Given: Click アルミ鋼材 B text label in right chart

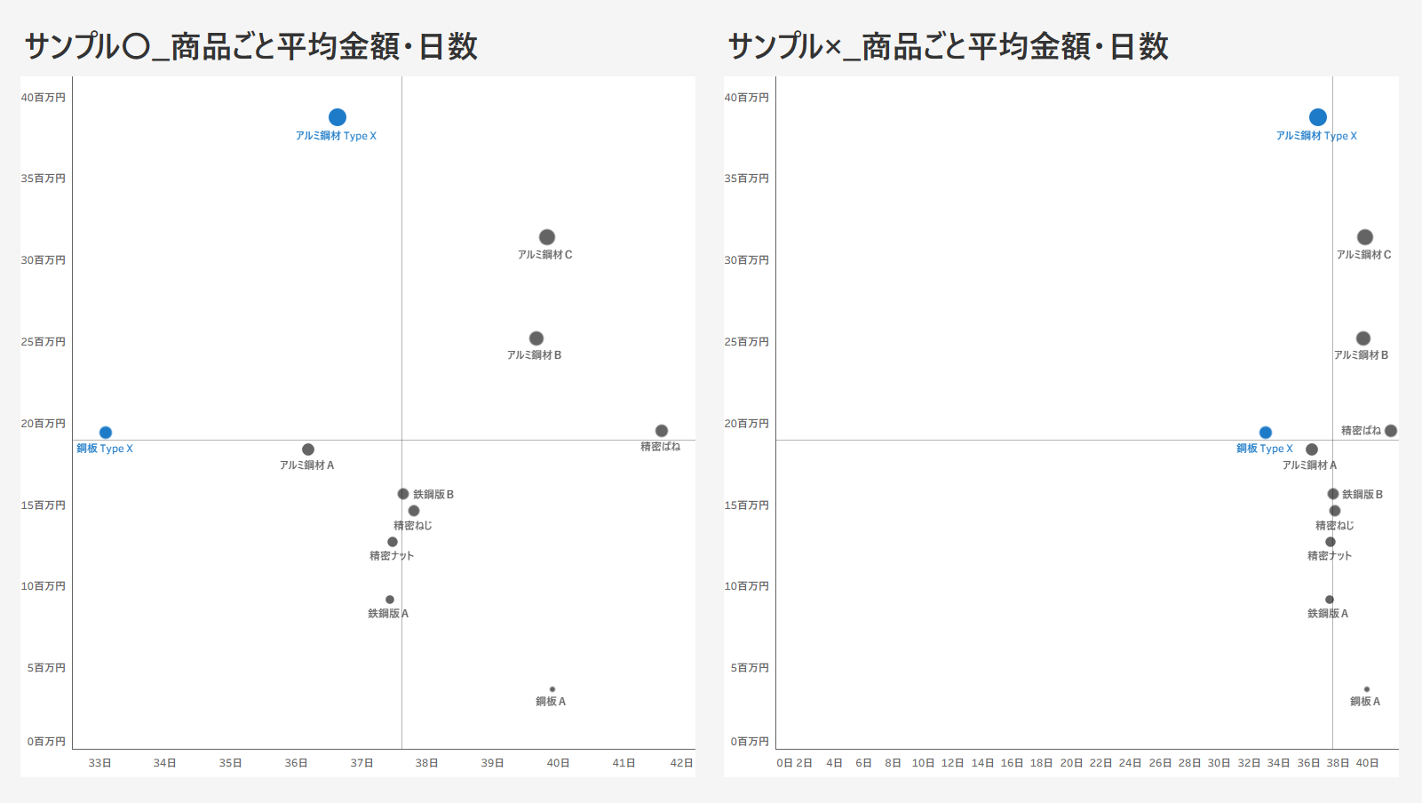Looking at the screenshot, I should [x=1361, y=355].
